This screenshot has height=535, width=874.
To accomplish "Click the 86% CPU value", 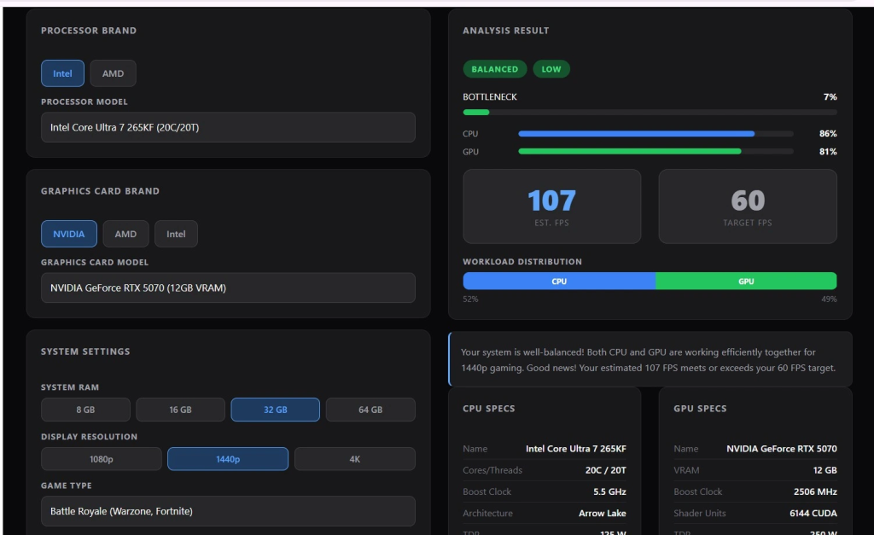I will [x=828, y=134].
